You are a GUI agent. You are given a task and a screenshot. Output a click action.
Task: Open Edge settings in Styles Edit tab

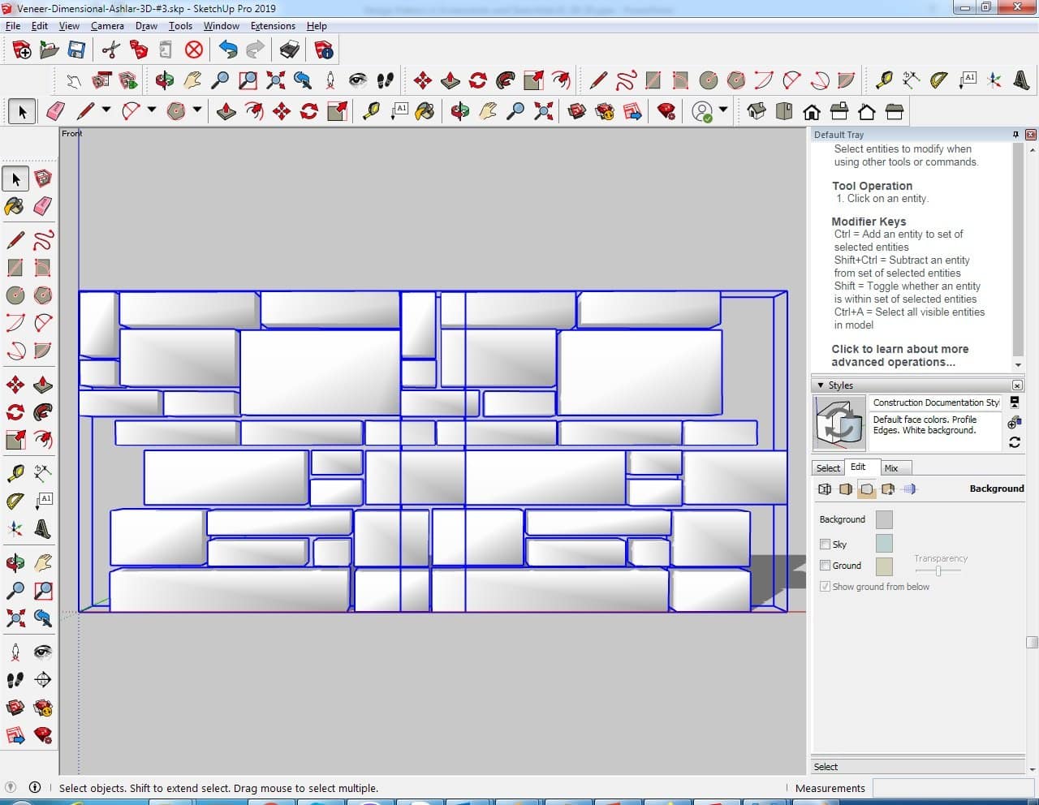825,489
